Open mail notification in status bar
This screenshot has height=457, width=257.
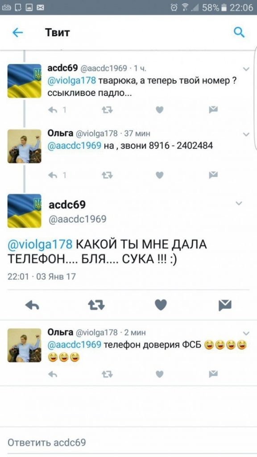click(40, 8)
